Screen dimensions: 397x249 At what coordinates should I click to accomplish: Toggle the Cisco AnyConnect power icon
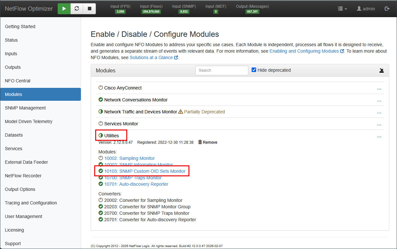point(101,88)
